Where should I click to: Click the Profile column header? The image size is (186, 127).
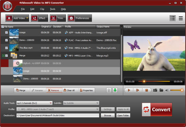[x=80, y=27]
